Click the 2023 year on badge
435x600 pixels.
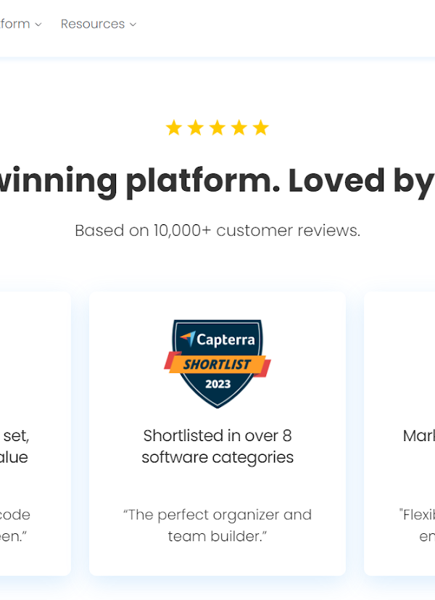(x=218, y=384)
